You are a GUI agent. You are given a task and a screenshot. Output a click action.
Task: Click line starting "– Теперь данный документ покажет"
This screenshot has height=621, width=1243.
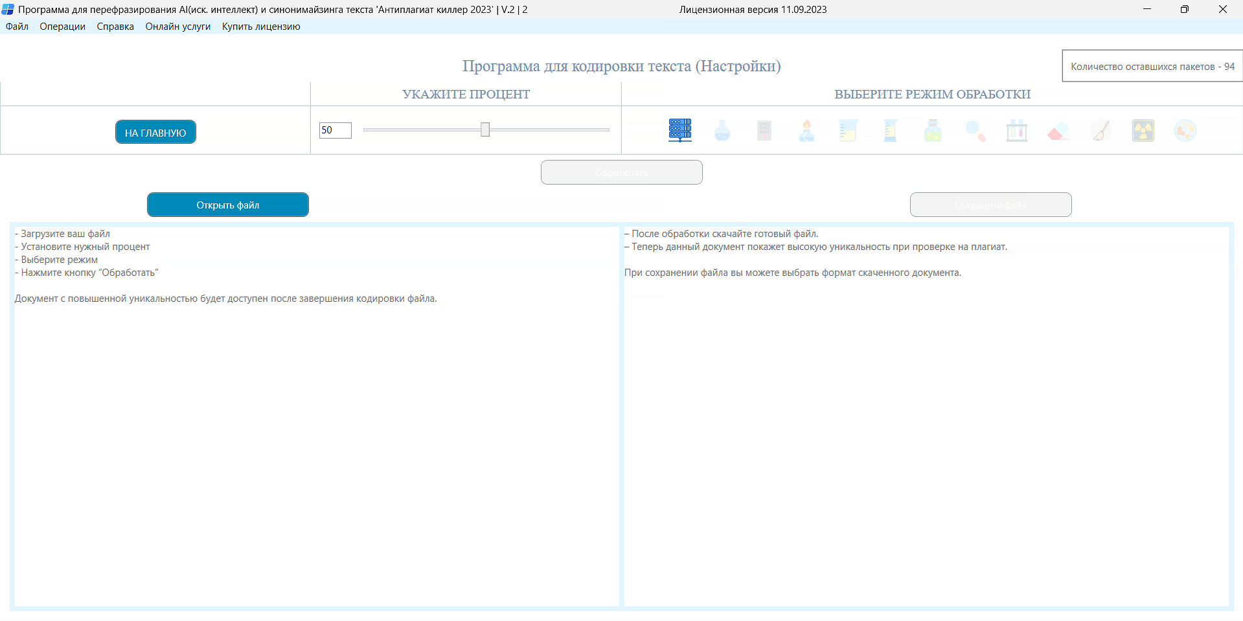coord(816,247)
